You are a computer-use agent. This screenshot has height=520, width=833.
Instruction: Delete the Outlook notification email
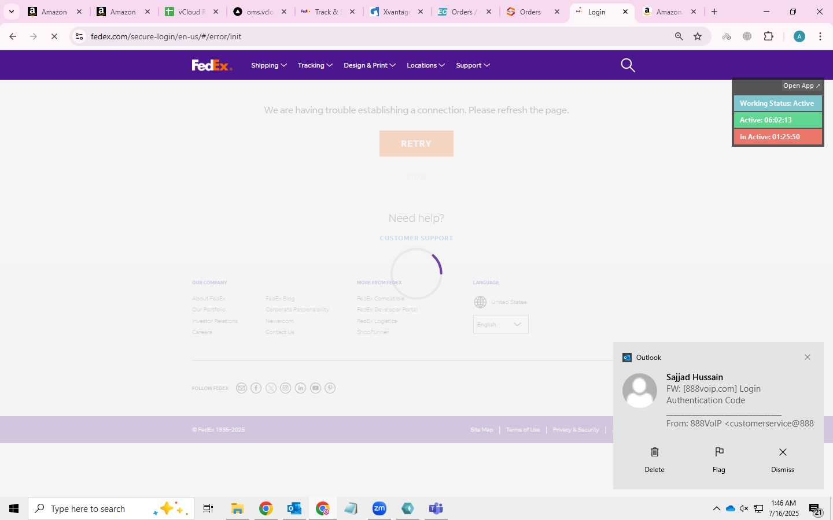pos(654,460)
